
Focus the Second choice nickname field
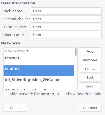[x=66, y=19]
